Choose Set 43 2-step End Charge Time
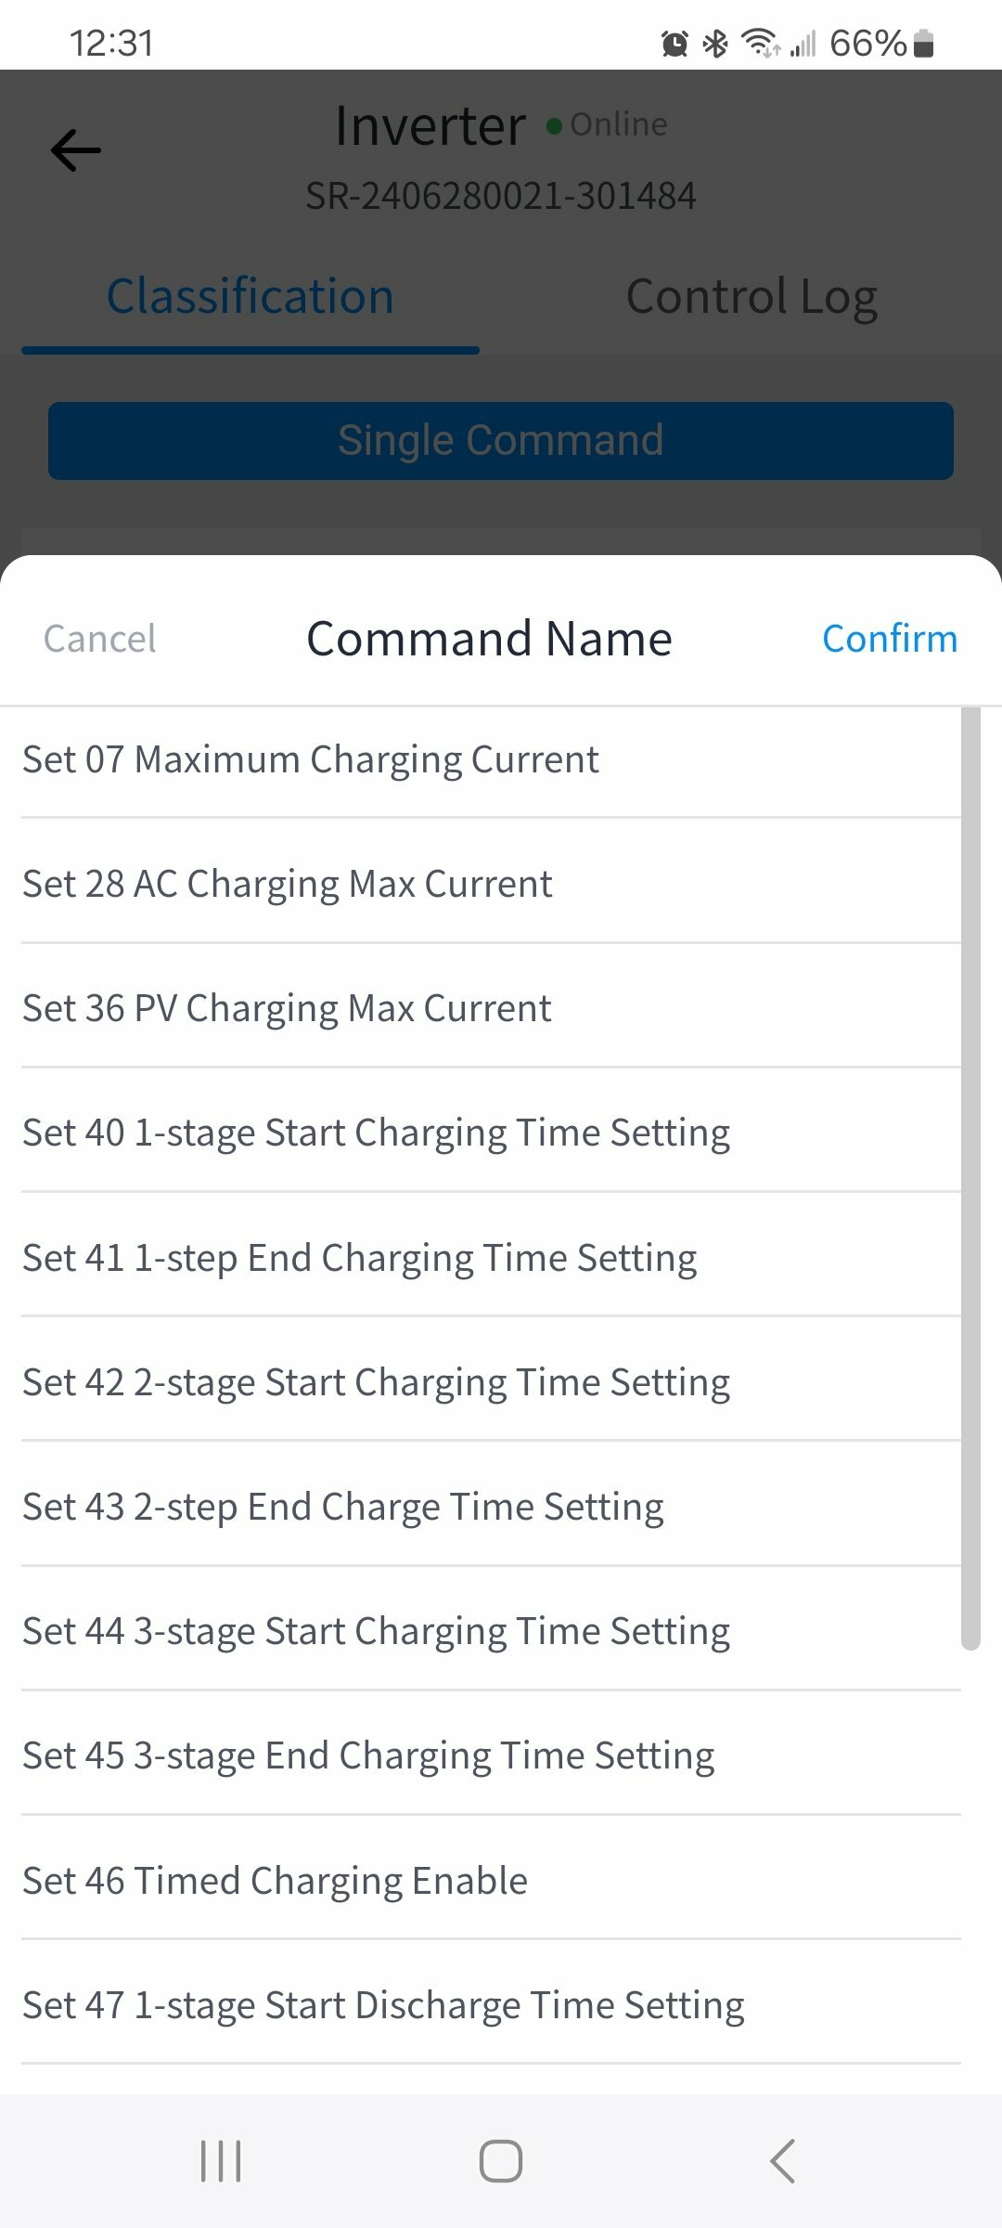The image size is (1002, 2228). pos(491,1506)
